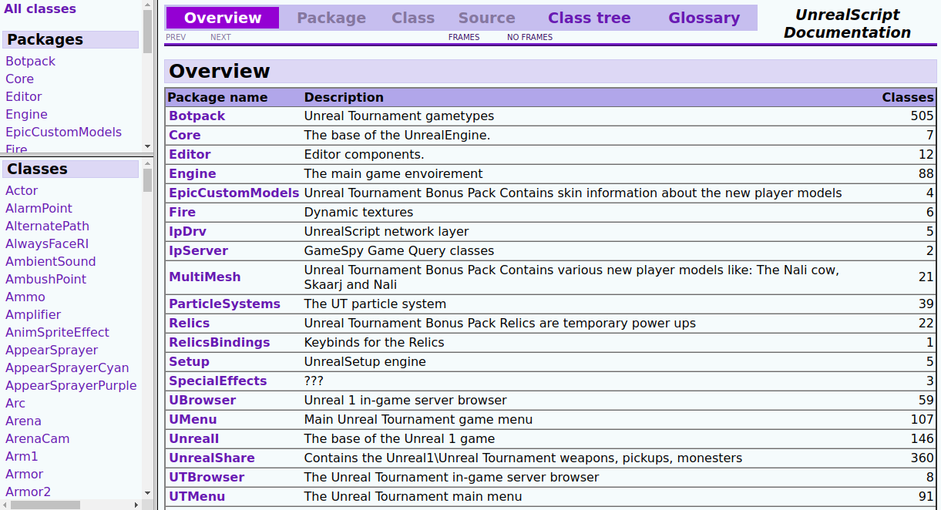Open the Armor2 class

pyautogui.click(x=29, y=492)
